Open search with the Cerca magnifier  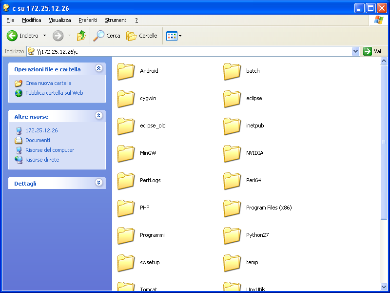107,36
